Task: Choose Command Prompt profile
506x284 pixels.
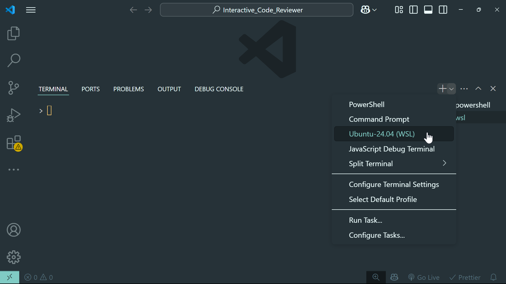Action: 394,119
